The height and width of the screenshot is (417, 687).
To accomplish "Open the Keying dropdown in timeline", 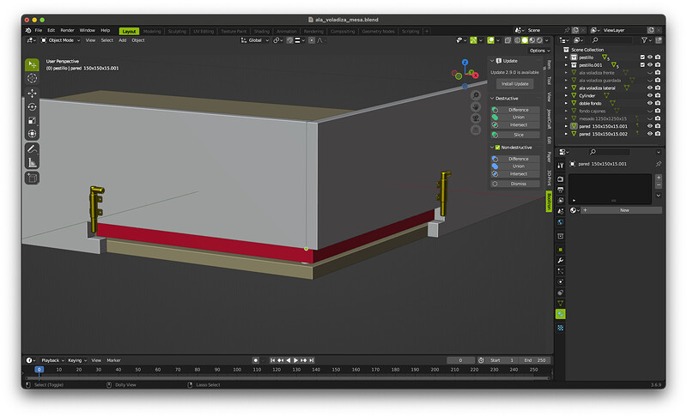I will [77, 360].
